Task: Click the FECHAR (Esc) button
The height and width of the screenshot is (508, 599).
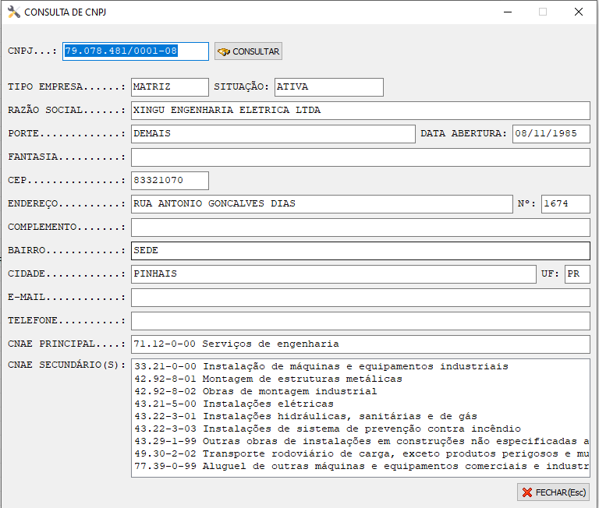Action: point(554,492)
